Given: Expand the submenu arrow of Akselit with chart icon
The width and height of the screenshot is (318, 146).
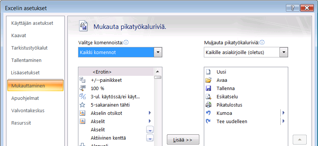Looking at the screenshot, I should point(150,121).
